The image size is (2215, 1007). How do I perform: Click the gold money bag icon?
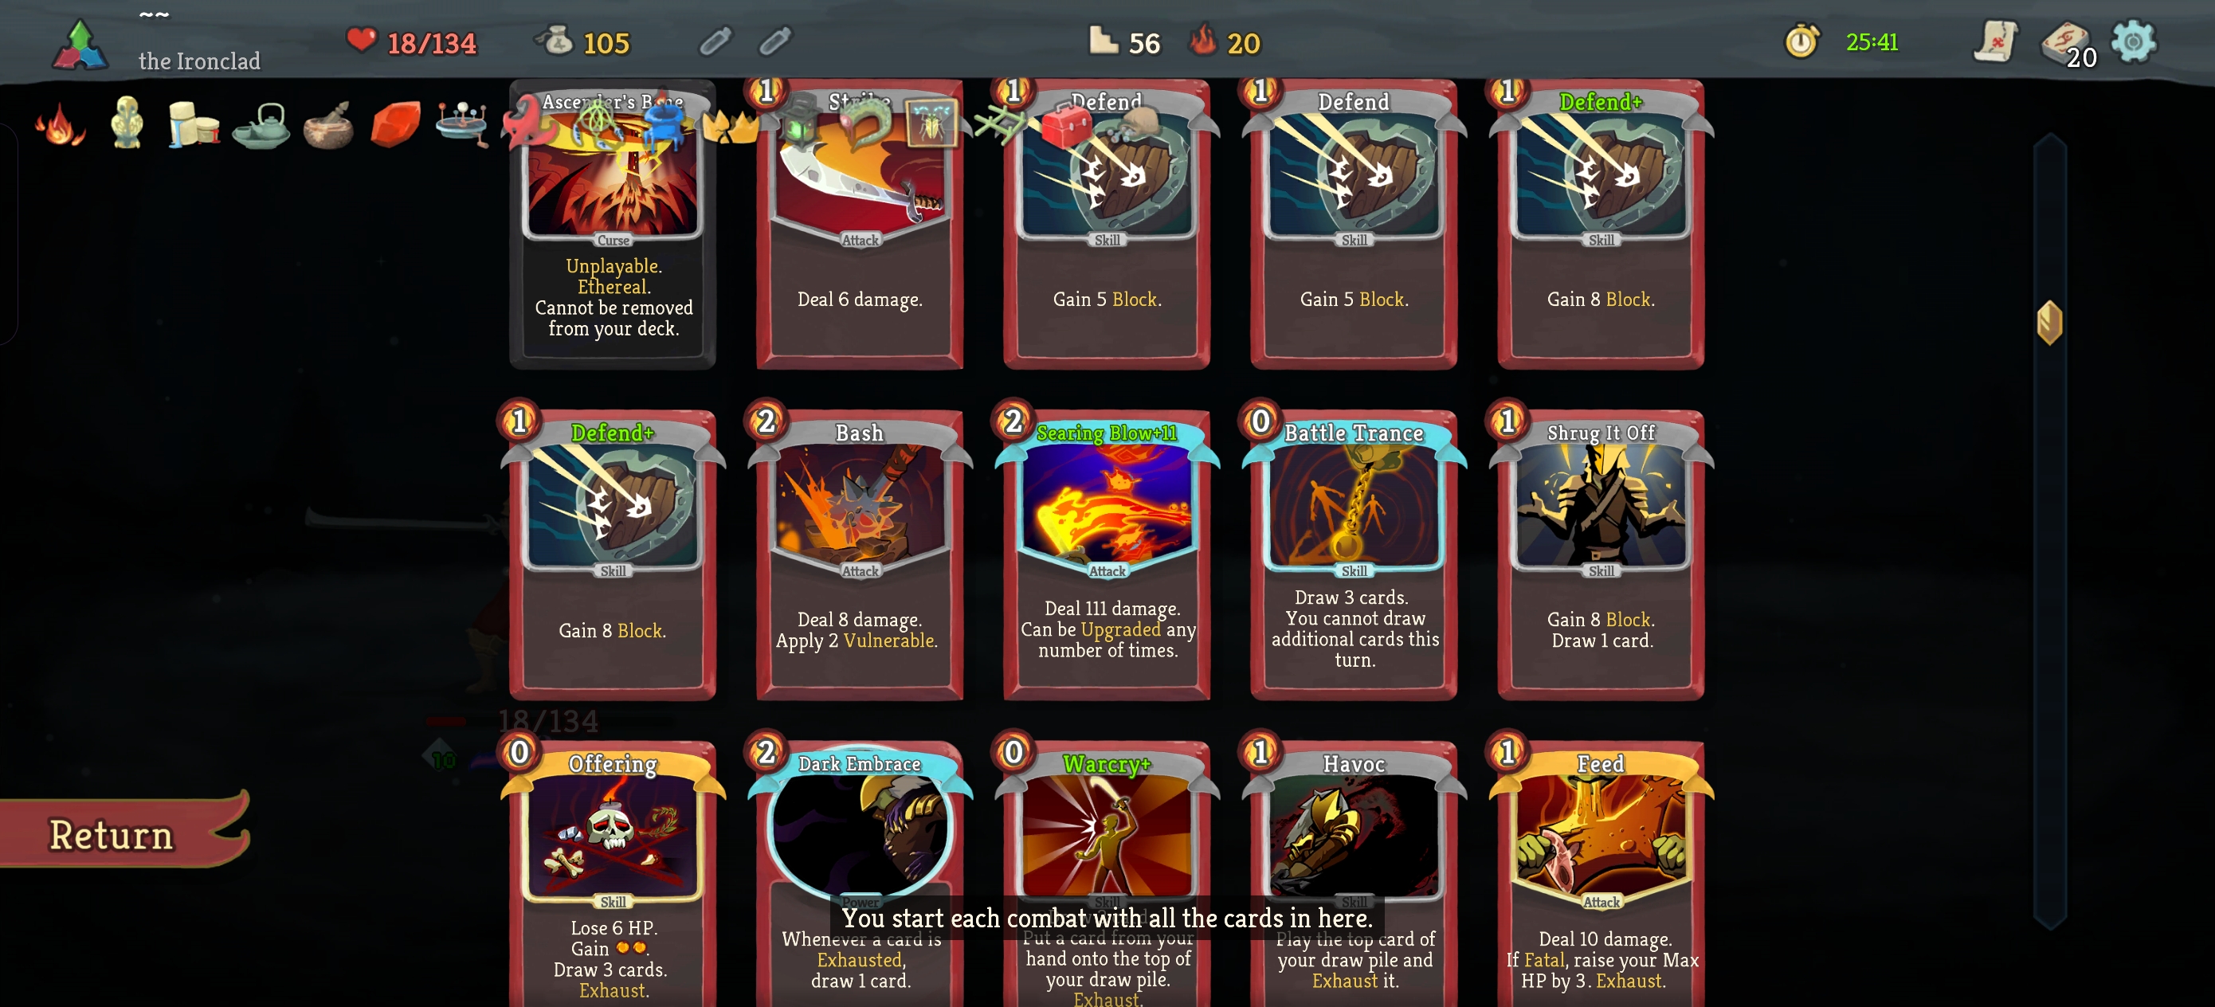[x=555, y=41]
